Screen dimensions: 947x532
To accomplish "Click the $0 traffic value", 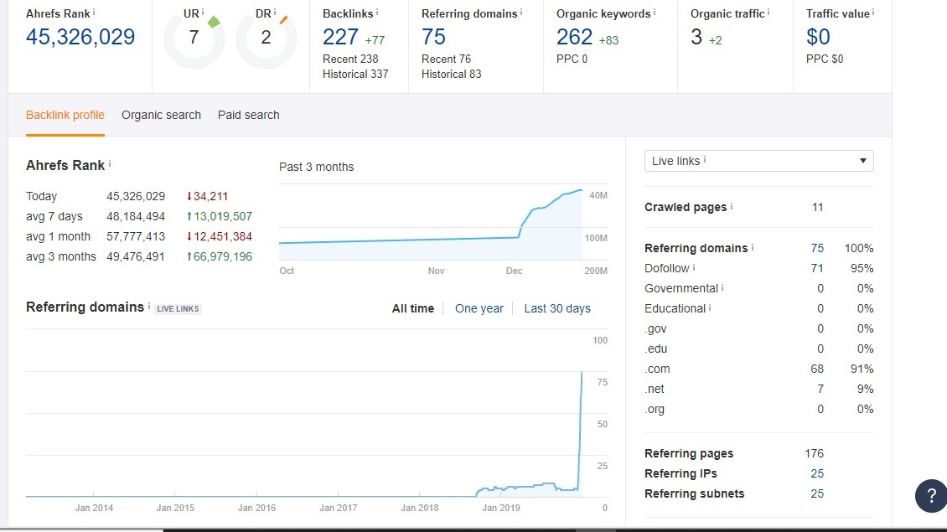I will coord(818,38).
